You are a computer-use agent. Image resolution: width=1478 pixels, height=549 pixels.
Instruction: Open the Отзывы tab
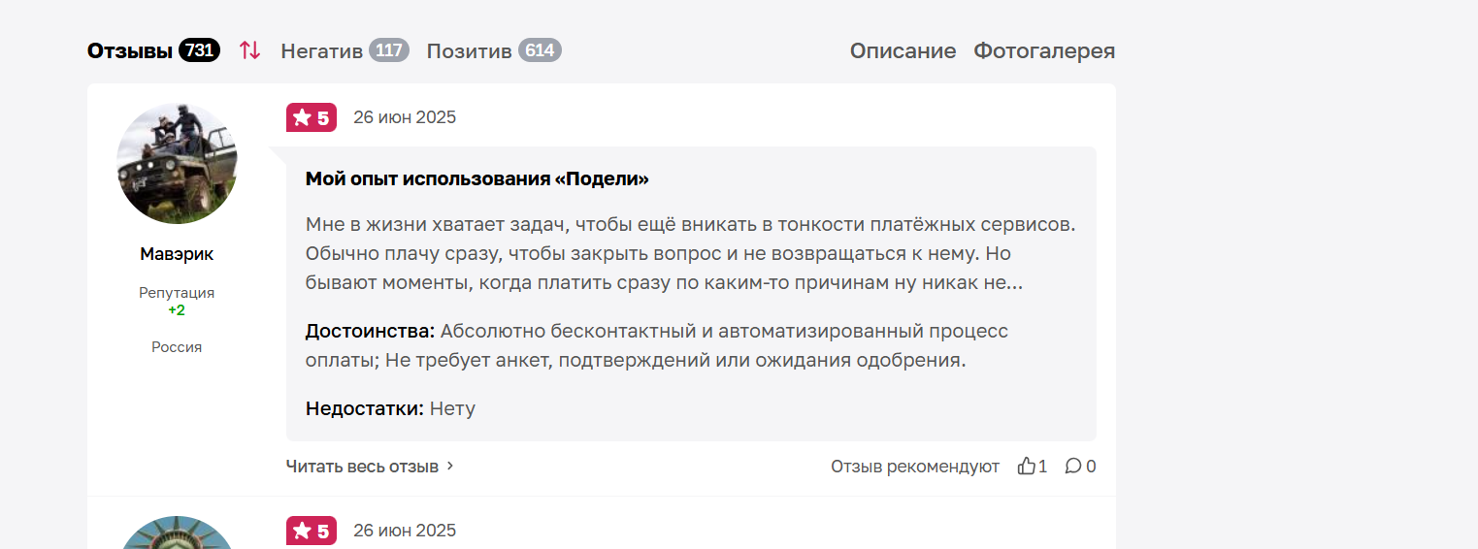pyautogui.click(x=130, y=50)
